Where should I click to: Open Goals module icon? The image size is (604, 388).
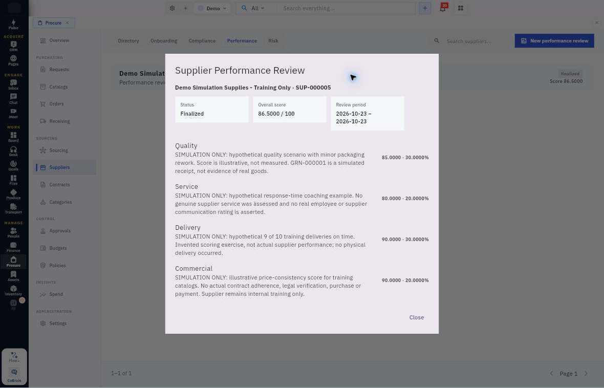click(x=13, y=166)
